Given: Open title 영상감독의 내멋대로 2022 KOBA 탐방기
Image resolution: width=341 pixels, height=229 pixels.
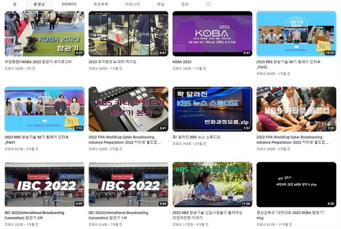Looking at the screenshot, I should (290, 215).
